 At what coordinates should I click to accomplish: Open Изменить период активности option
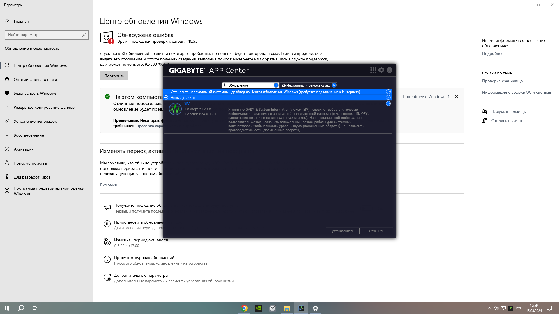141,240
